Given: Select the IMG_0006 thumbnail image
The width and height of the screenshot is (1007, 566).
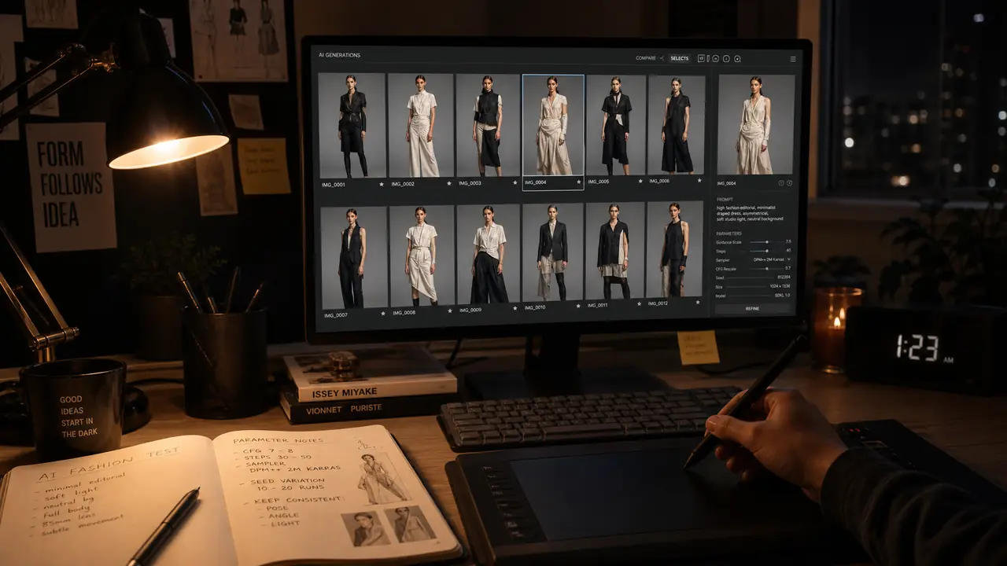Looking at the screenshot, I should pyautogui.click(x=676, y=125).
